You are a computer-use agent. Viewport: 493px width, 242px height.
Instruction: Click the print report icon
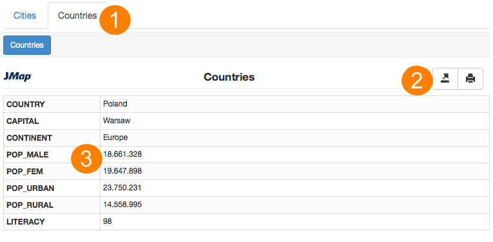tap(470, 78)
